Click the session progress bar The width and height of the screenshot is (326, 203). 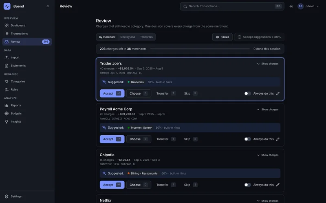200,49
